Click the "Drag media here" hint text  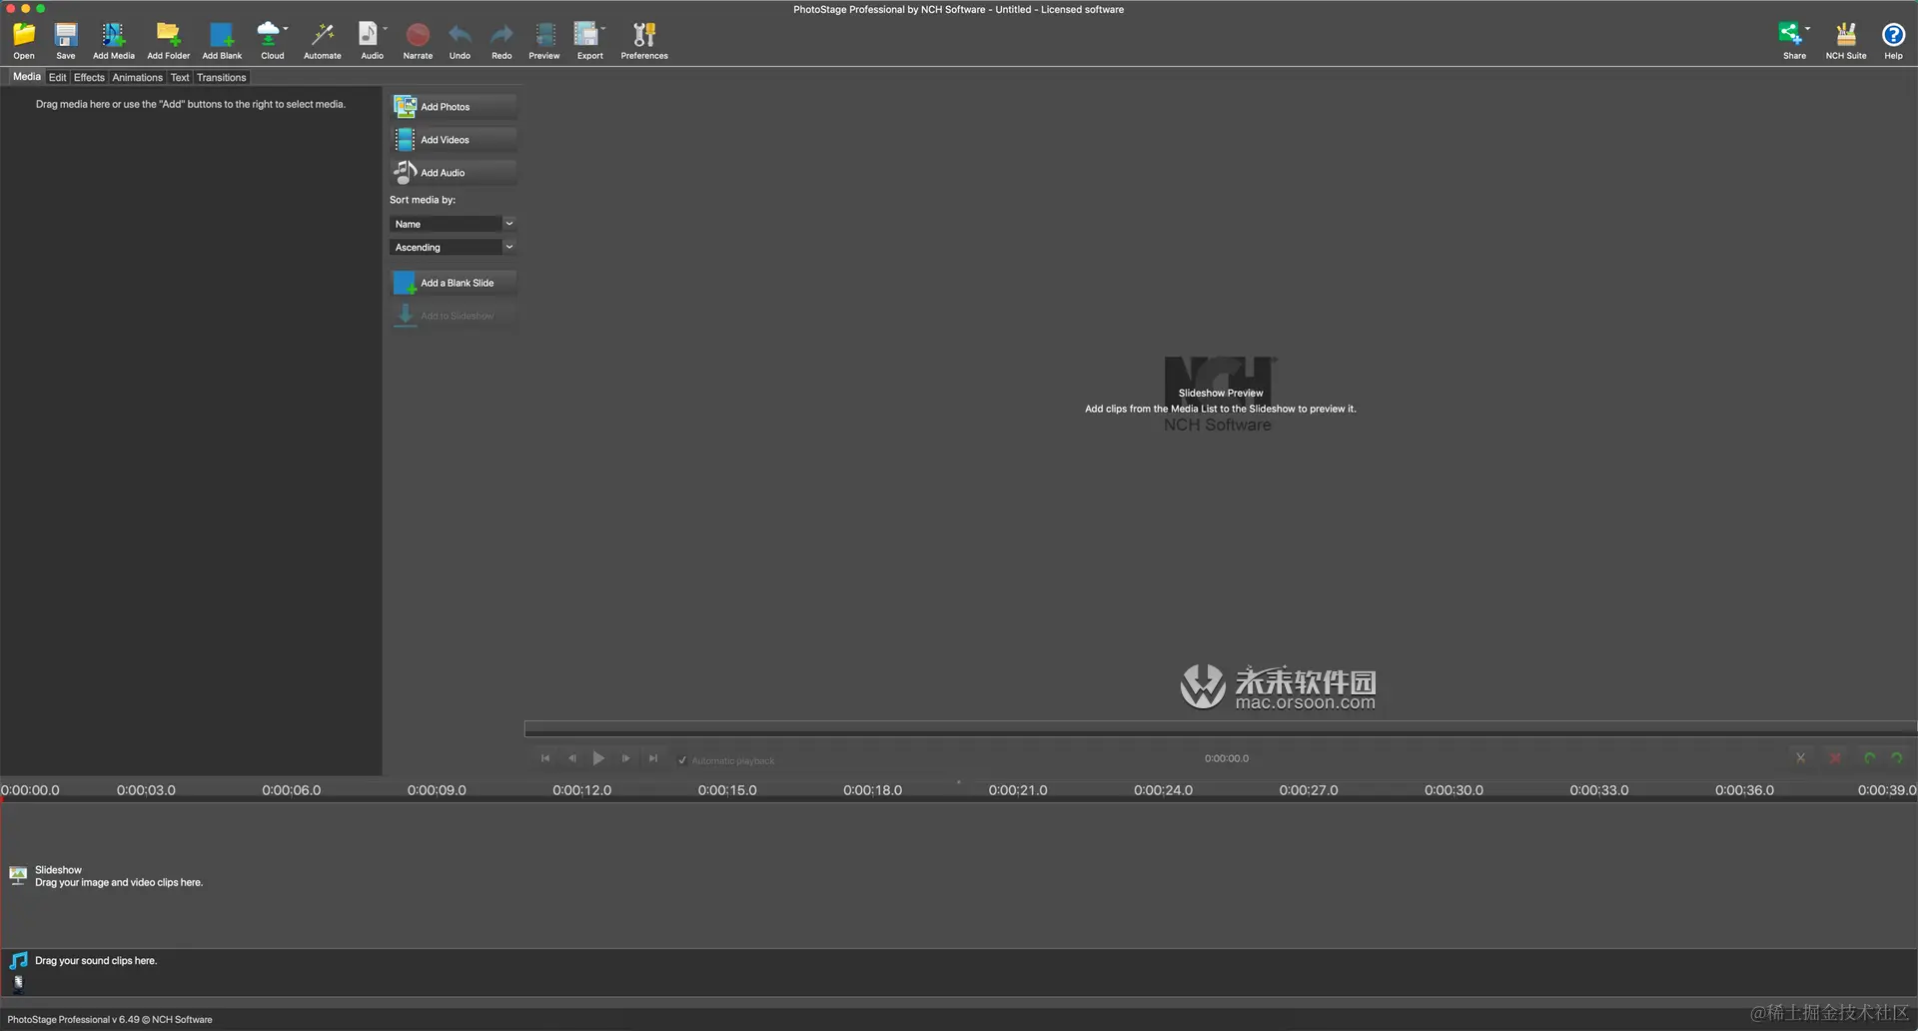coord(191,104)
